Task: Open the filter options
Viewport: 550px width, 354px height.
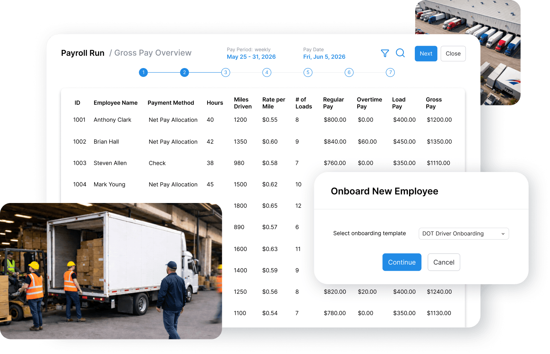Action: click(x=385, y=53)
